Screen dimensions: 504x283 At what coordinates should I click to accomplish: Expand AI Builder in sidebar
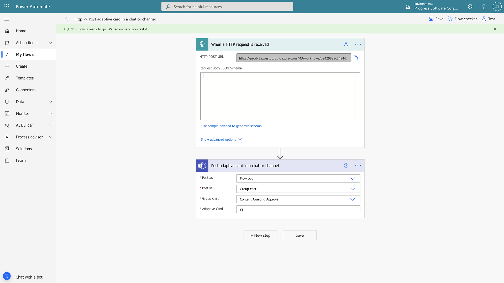[x=51, y=125]
